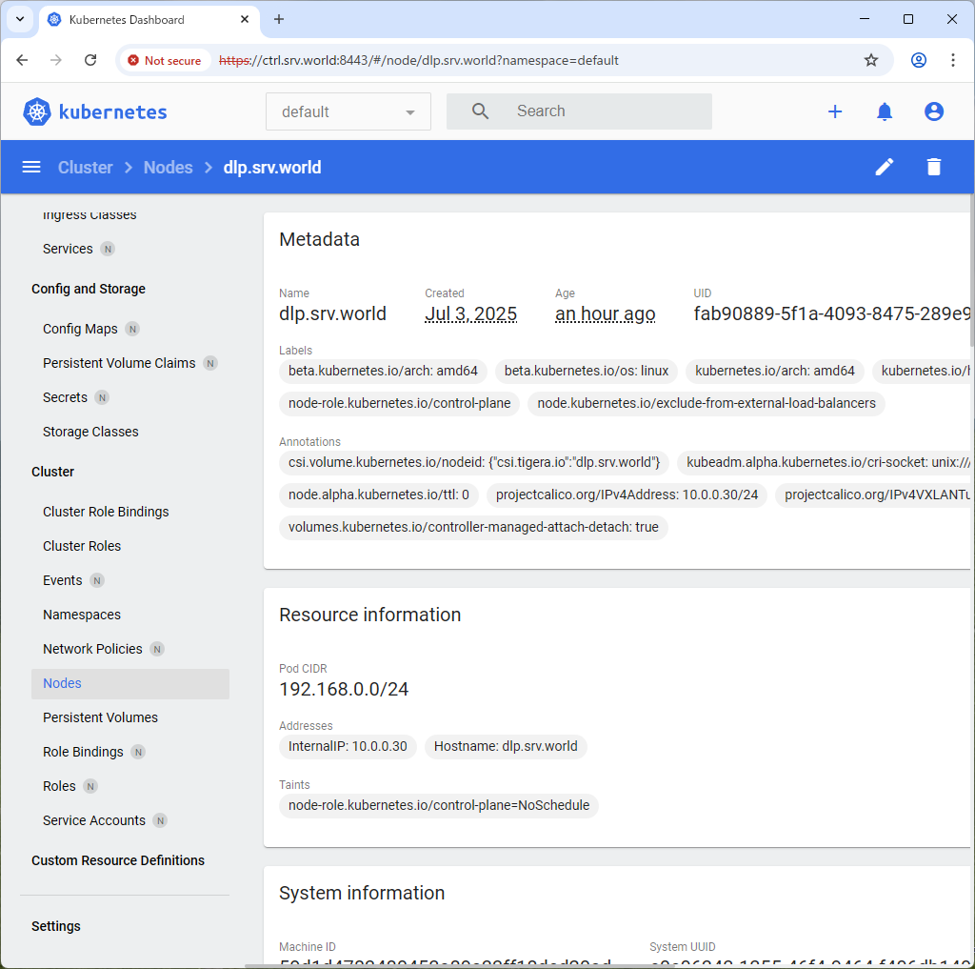Close the Kubernetes Dashboard tab
Image resolution: width=975 pixels, height=969 pixels.
245,19
